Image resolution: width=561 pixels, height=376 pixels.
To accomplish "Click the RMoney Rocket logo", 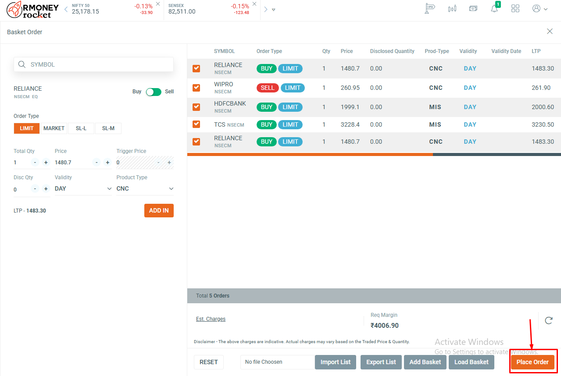I will tap(33, 10).
